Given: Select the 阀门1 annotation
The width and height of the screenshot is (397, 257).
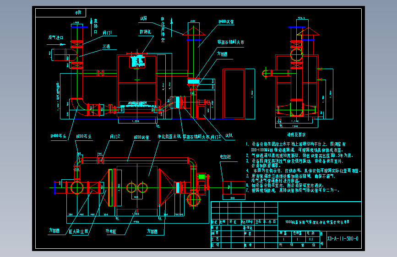Looking at the screenshot, I should pyautogui.click(x=107, y=33).
